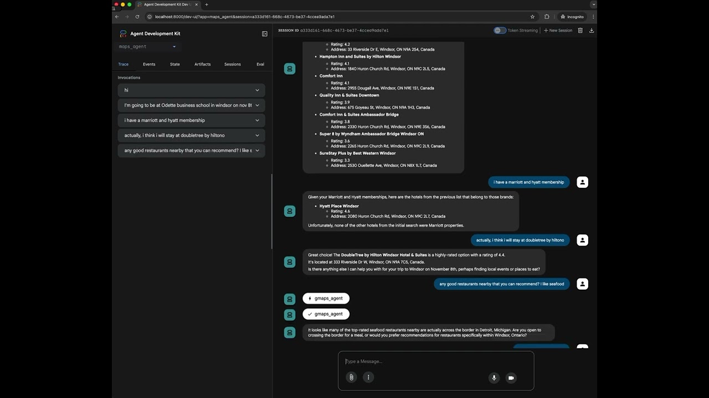The image size is (709, 398).
Task: Toggle the Token Streaming switch
Action: 500,30
